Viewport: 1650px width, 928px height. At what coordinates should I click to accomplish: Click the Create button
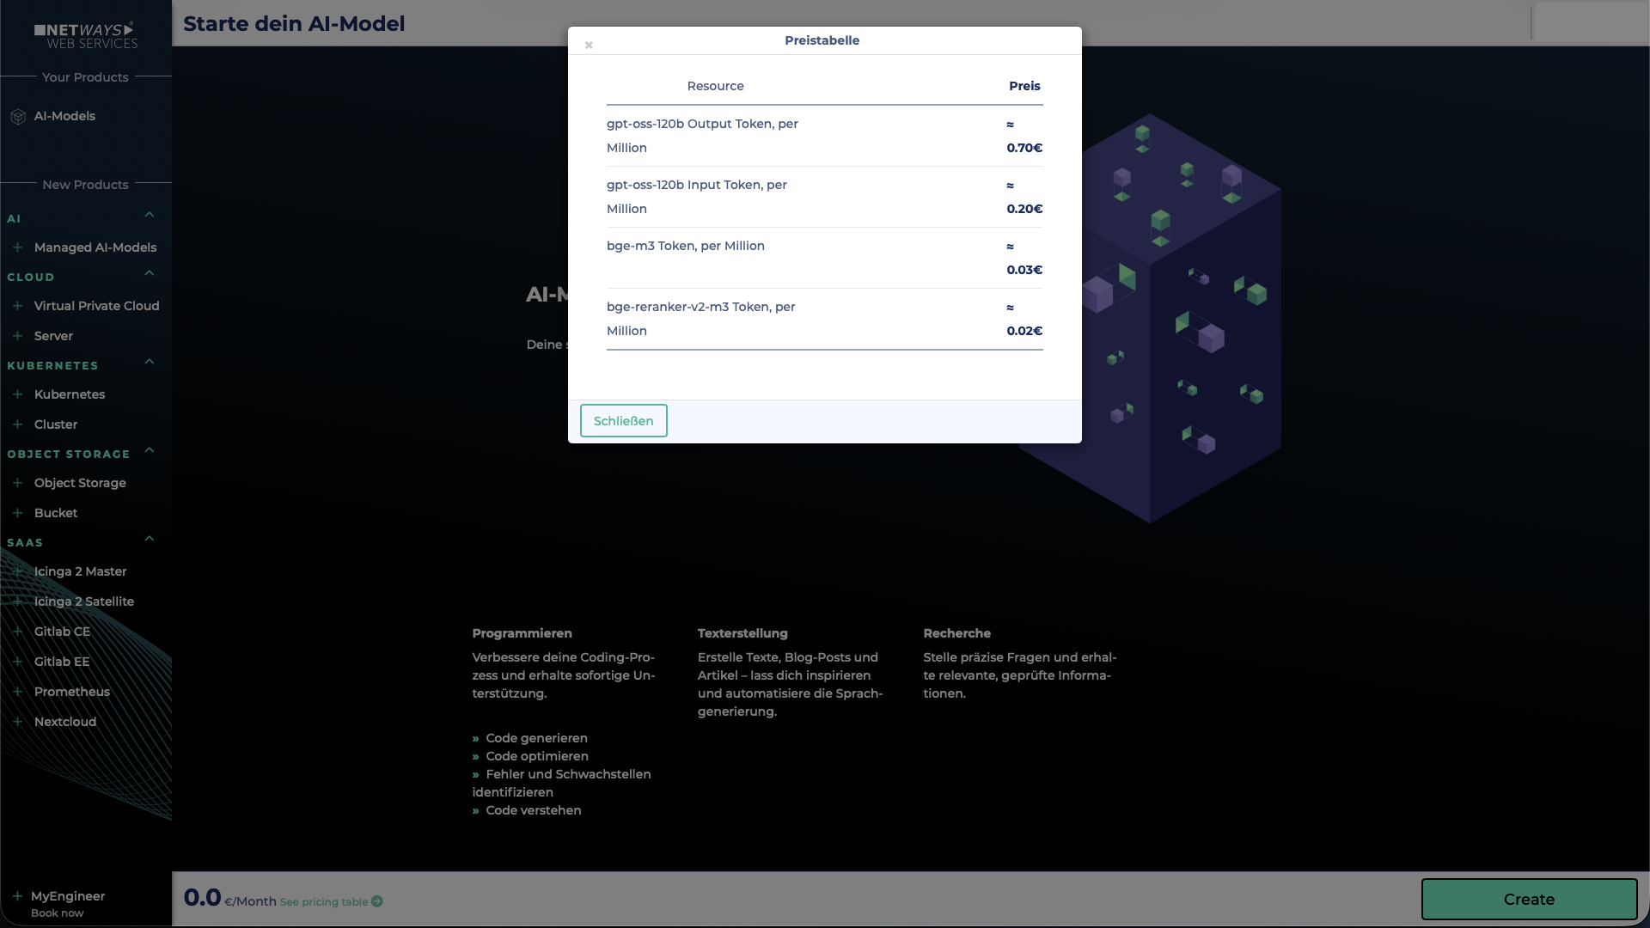point(1529,899)
